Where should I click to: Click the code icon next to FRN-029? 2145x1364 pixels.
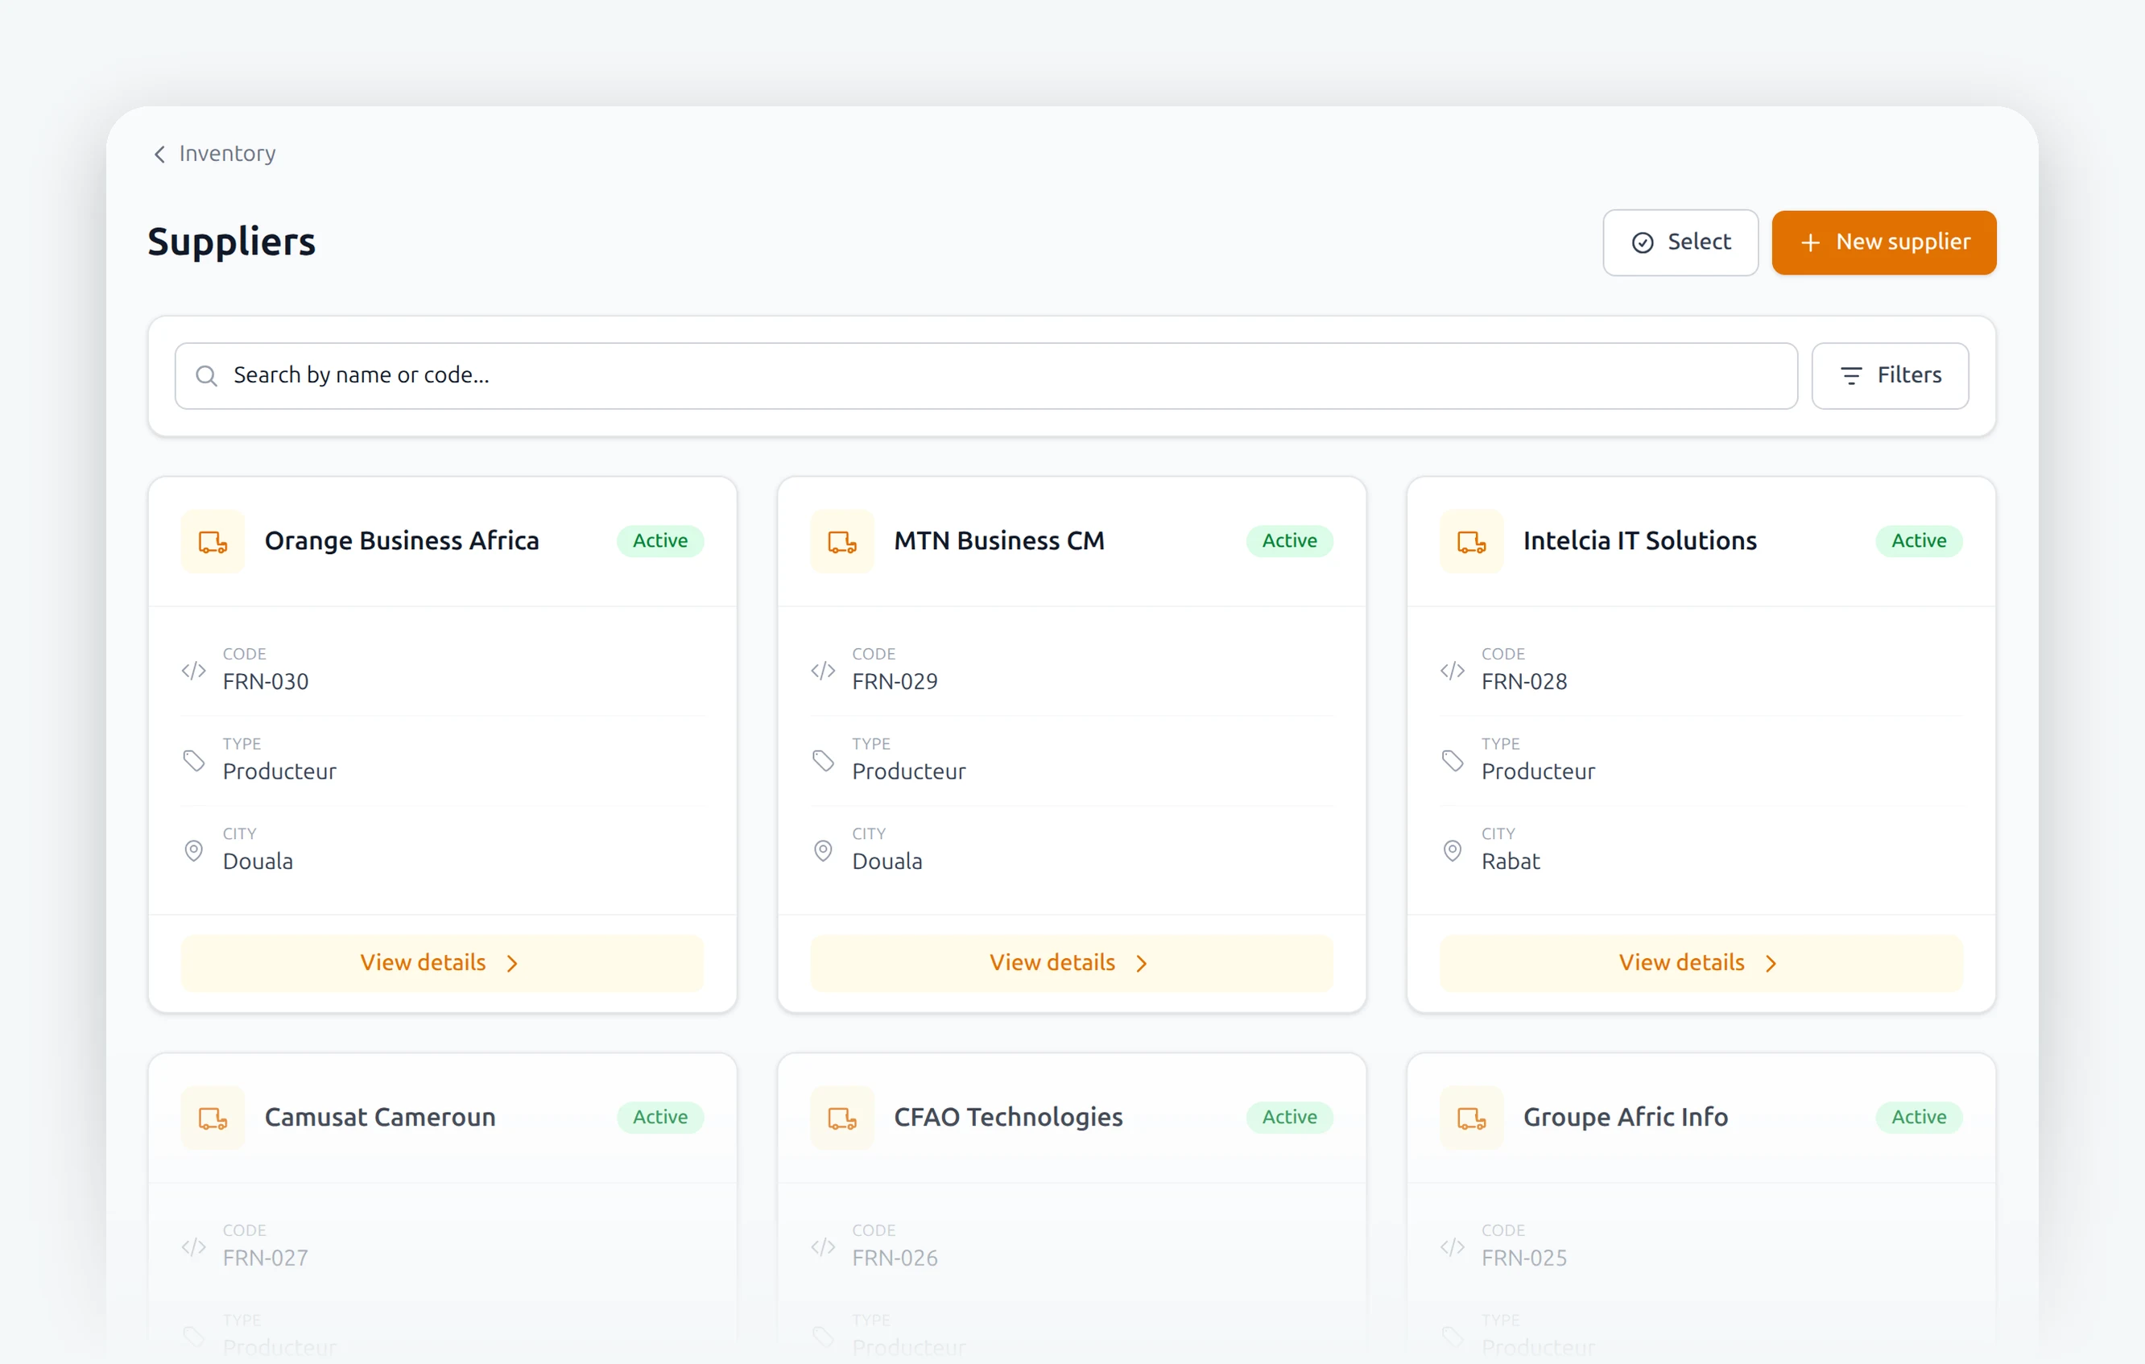pyautogui.click(x=823, y=670)
